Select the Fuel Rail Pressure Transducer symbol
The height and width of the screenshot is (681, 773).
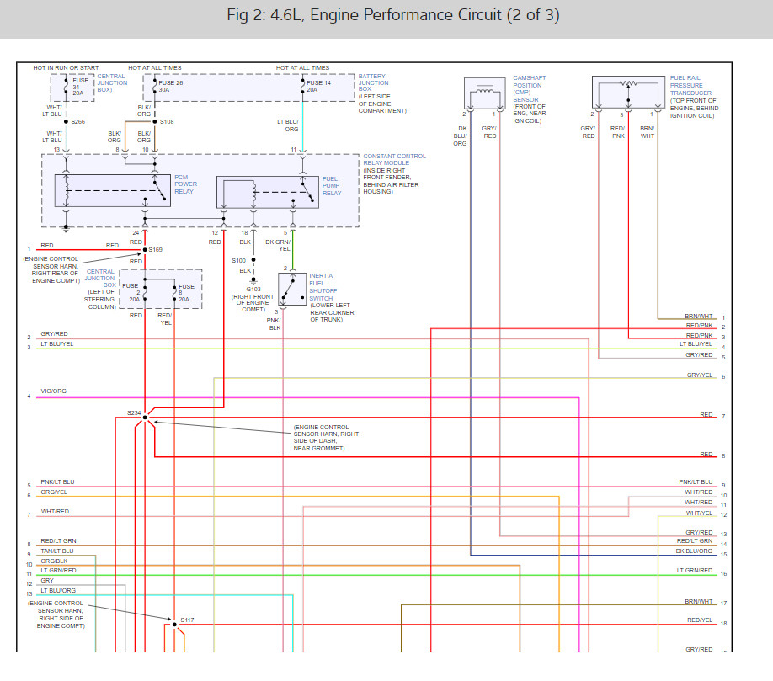click(628, 93)
